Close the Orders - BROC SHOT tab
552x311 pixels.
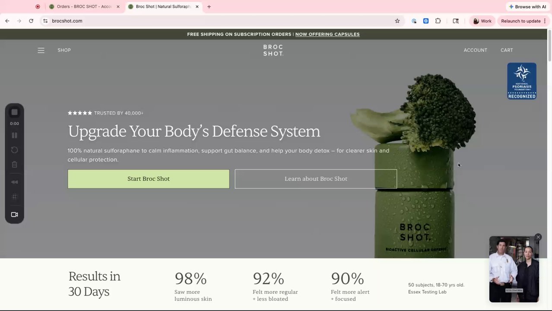(x=118, y=6)
